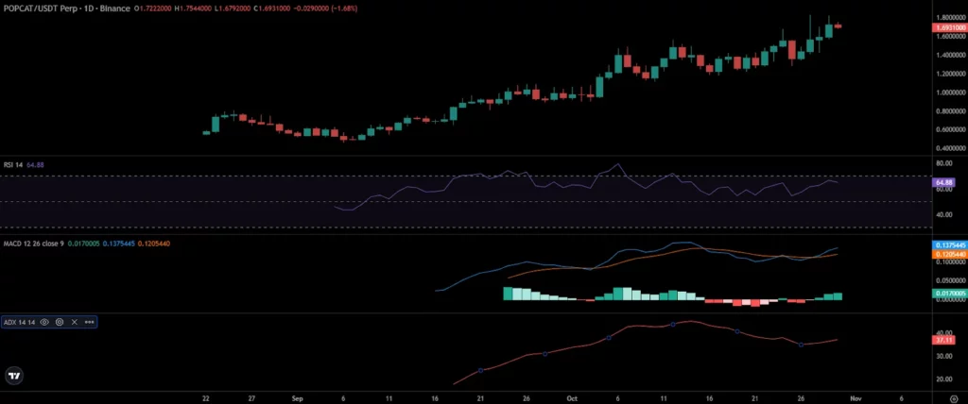
Task: Click POPCAT/USDT Perp symbol title
Action: click(x=39, y=8)
